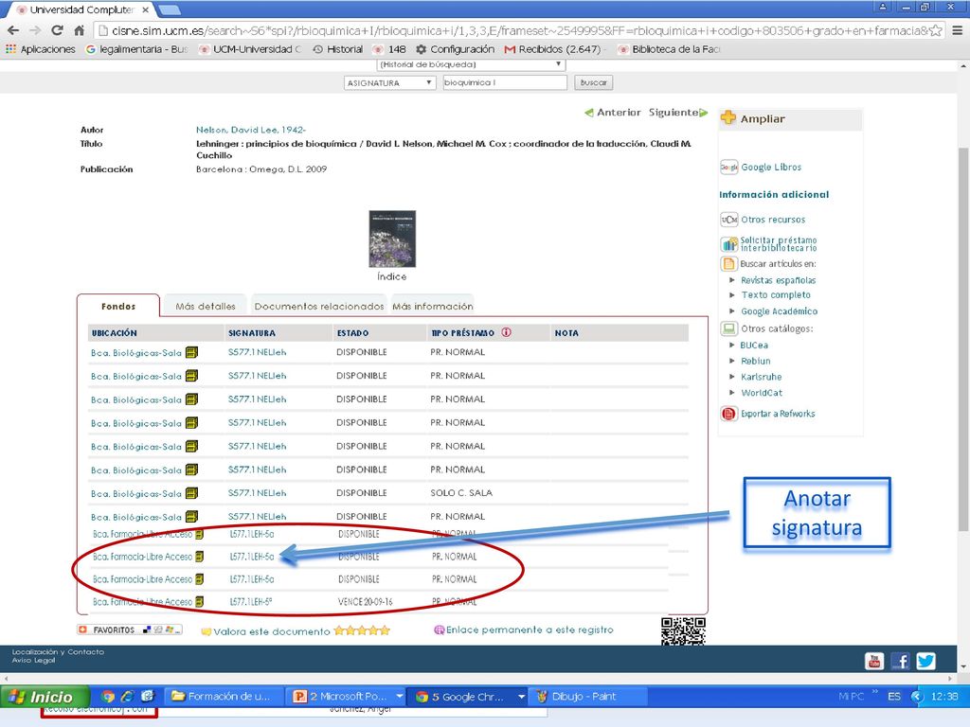Viewport: 970px width, 727px height.
Task: Expand the Microsoft PowerPoint taskbar group arrow
Action: click(x=400, y=697)
